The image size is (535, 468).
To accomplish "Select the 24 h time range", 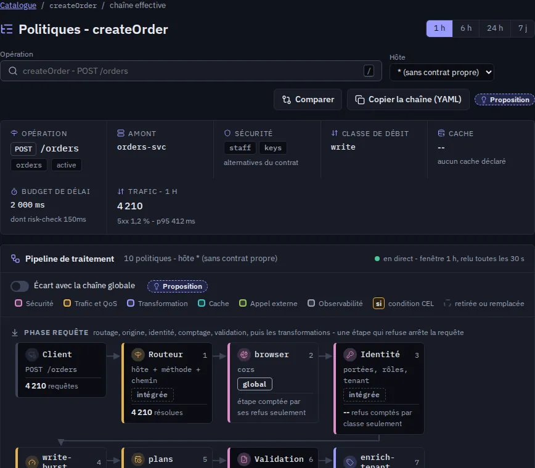I will pyautogui.click(x=495, y=28).
